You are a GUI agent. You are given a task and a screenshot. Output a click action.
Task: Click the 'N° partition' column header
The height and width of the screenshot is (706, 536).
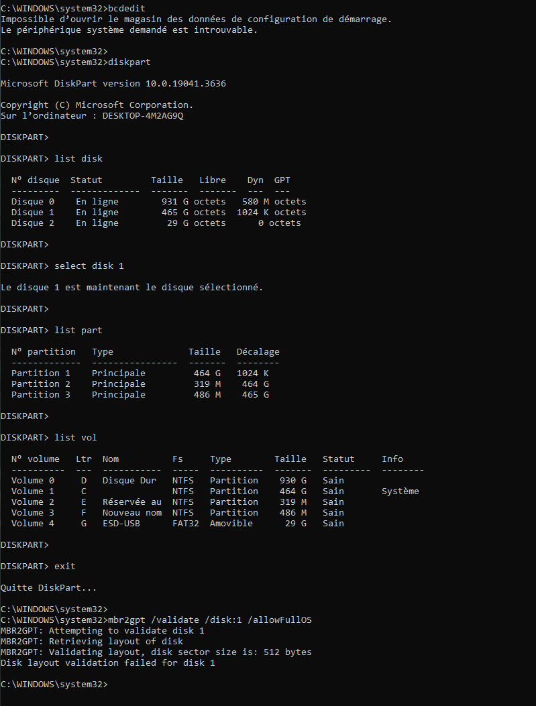pyautogui.click(x=44, y=351)
